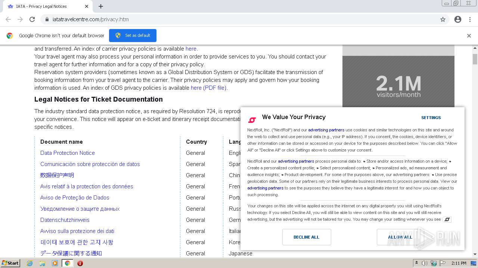Click the scrollbar down arrow
478x268 pixels.
[x=475, y=254]
